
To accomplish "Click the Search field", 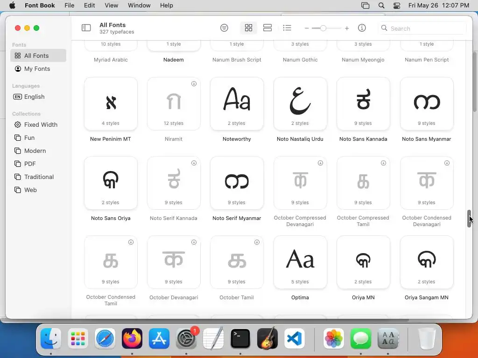I will click(422, 28).
